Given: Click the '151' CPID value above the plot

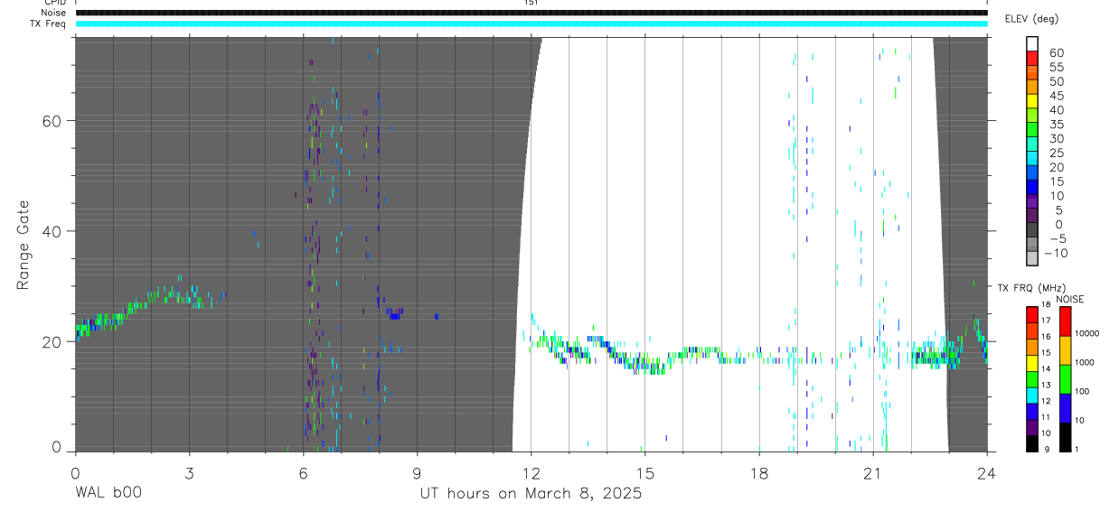Looking at the screenshot, I should click(x=531, y=3).
